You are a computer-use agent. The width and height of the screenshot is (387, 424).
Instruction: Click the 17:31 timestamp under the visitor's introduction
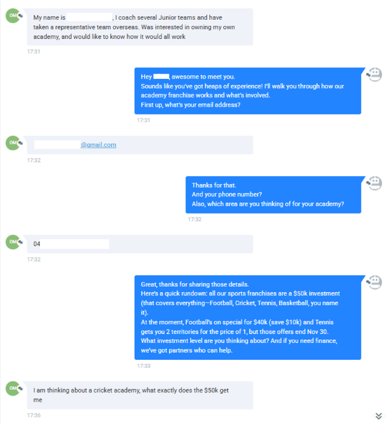(x=33, y=52)
